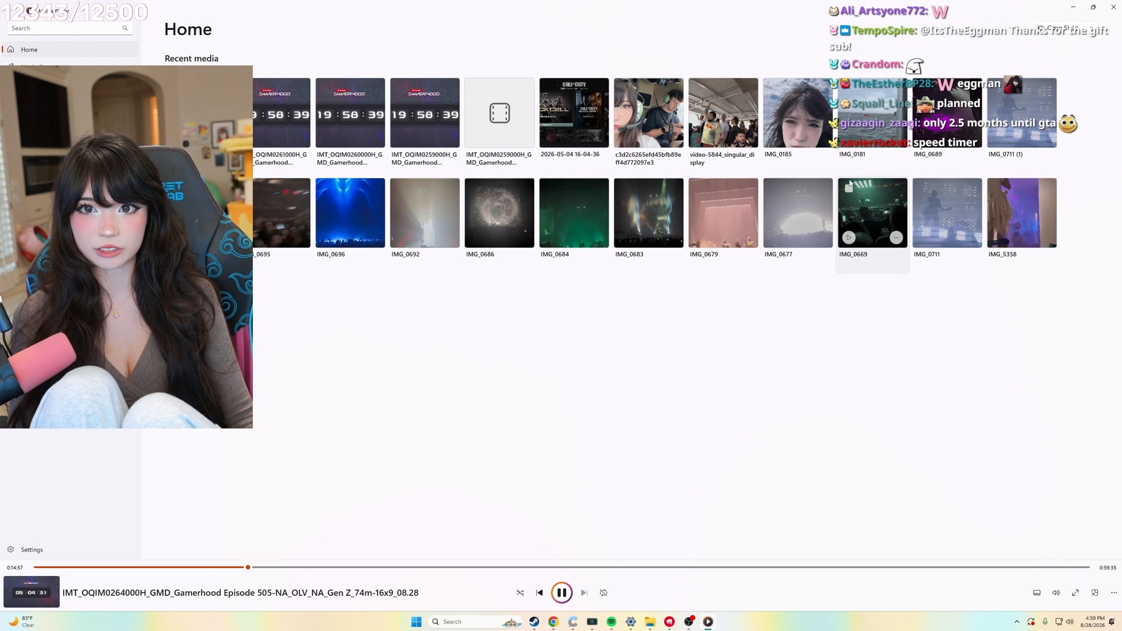
Task: Open the pink IMG_0679 thumbnail
Action: point(723,212)
